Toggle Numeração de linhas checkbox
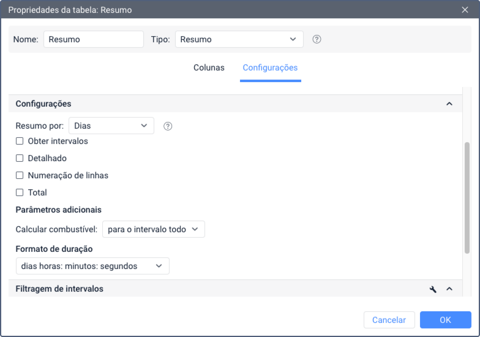This screenshot has height=337, width=480. (x=20, y=176)
